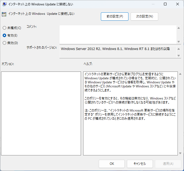Click the policy editor icon in title bar
184x171 pixels.
pyautogui.click(x=4, y=4)
